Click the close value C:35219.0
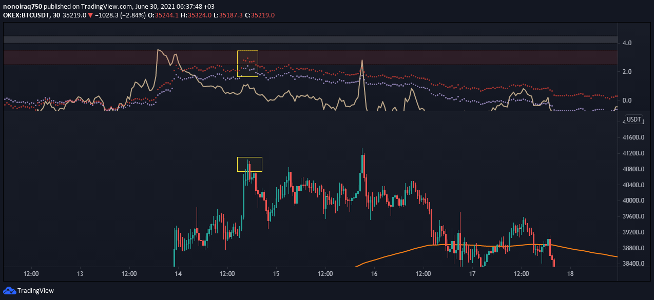This screenshot has height=300, width=654. (x=259, y=15)
